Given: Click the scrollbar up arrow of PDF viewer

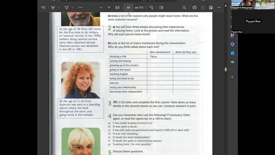Looking at the screenshot, I should pos(226,6).
